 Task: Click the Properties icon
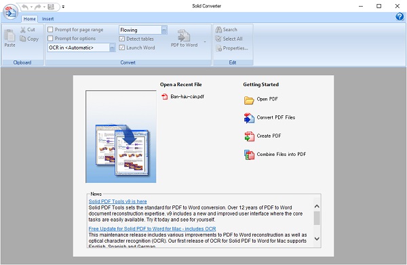(218, 48)
